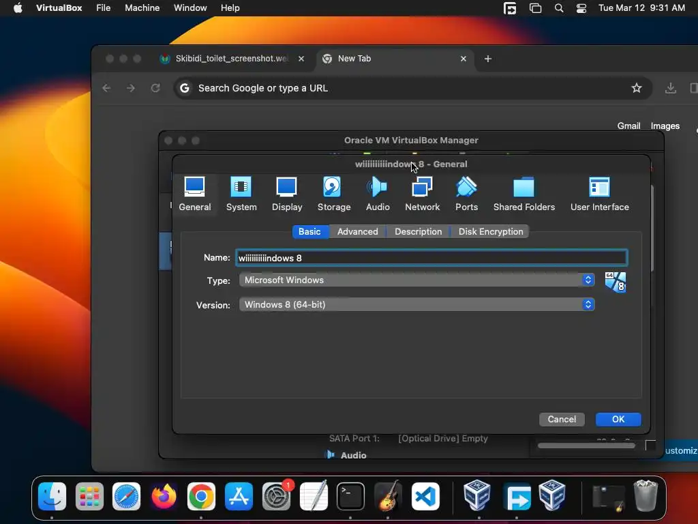
Task: Switch to the Disk Encryption tab
Action: coord(491,232)
